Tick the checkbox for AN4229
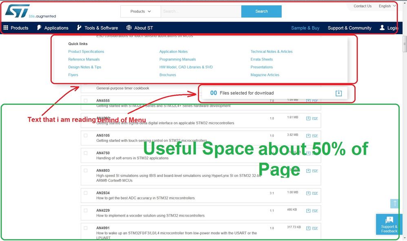Image resolution: width=407 pixels, height=241 pixels. (86, 210)
